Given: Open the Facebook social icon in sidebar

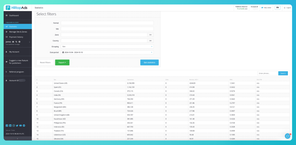Looking at the screenshot, I should click(7, 126).
